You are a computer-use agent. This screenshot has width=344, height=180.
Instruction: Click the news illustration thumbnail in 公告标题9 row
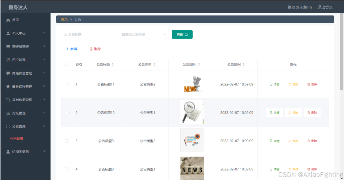(x=192, y=140)
